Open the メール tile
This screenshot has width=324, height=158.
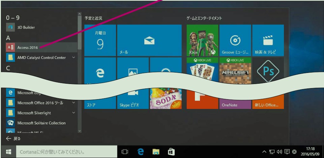[149, 40]
